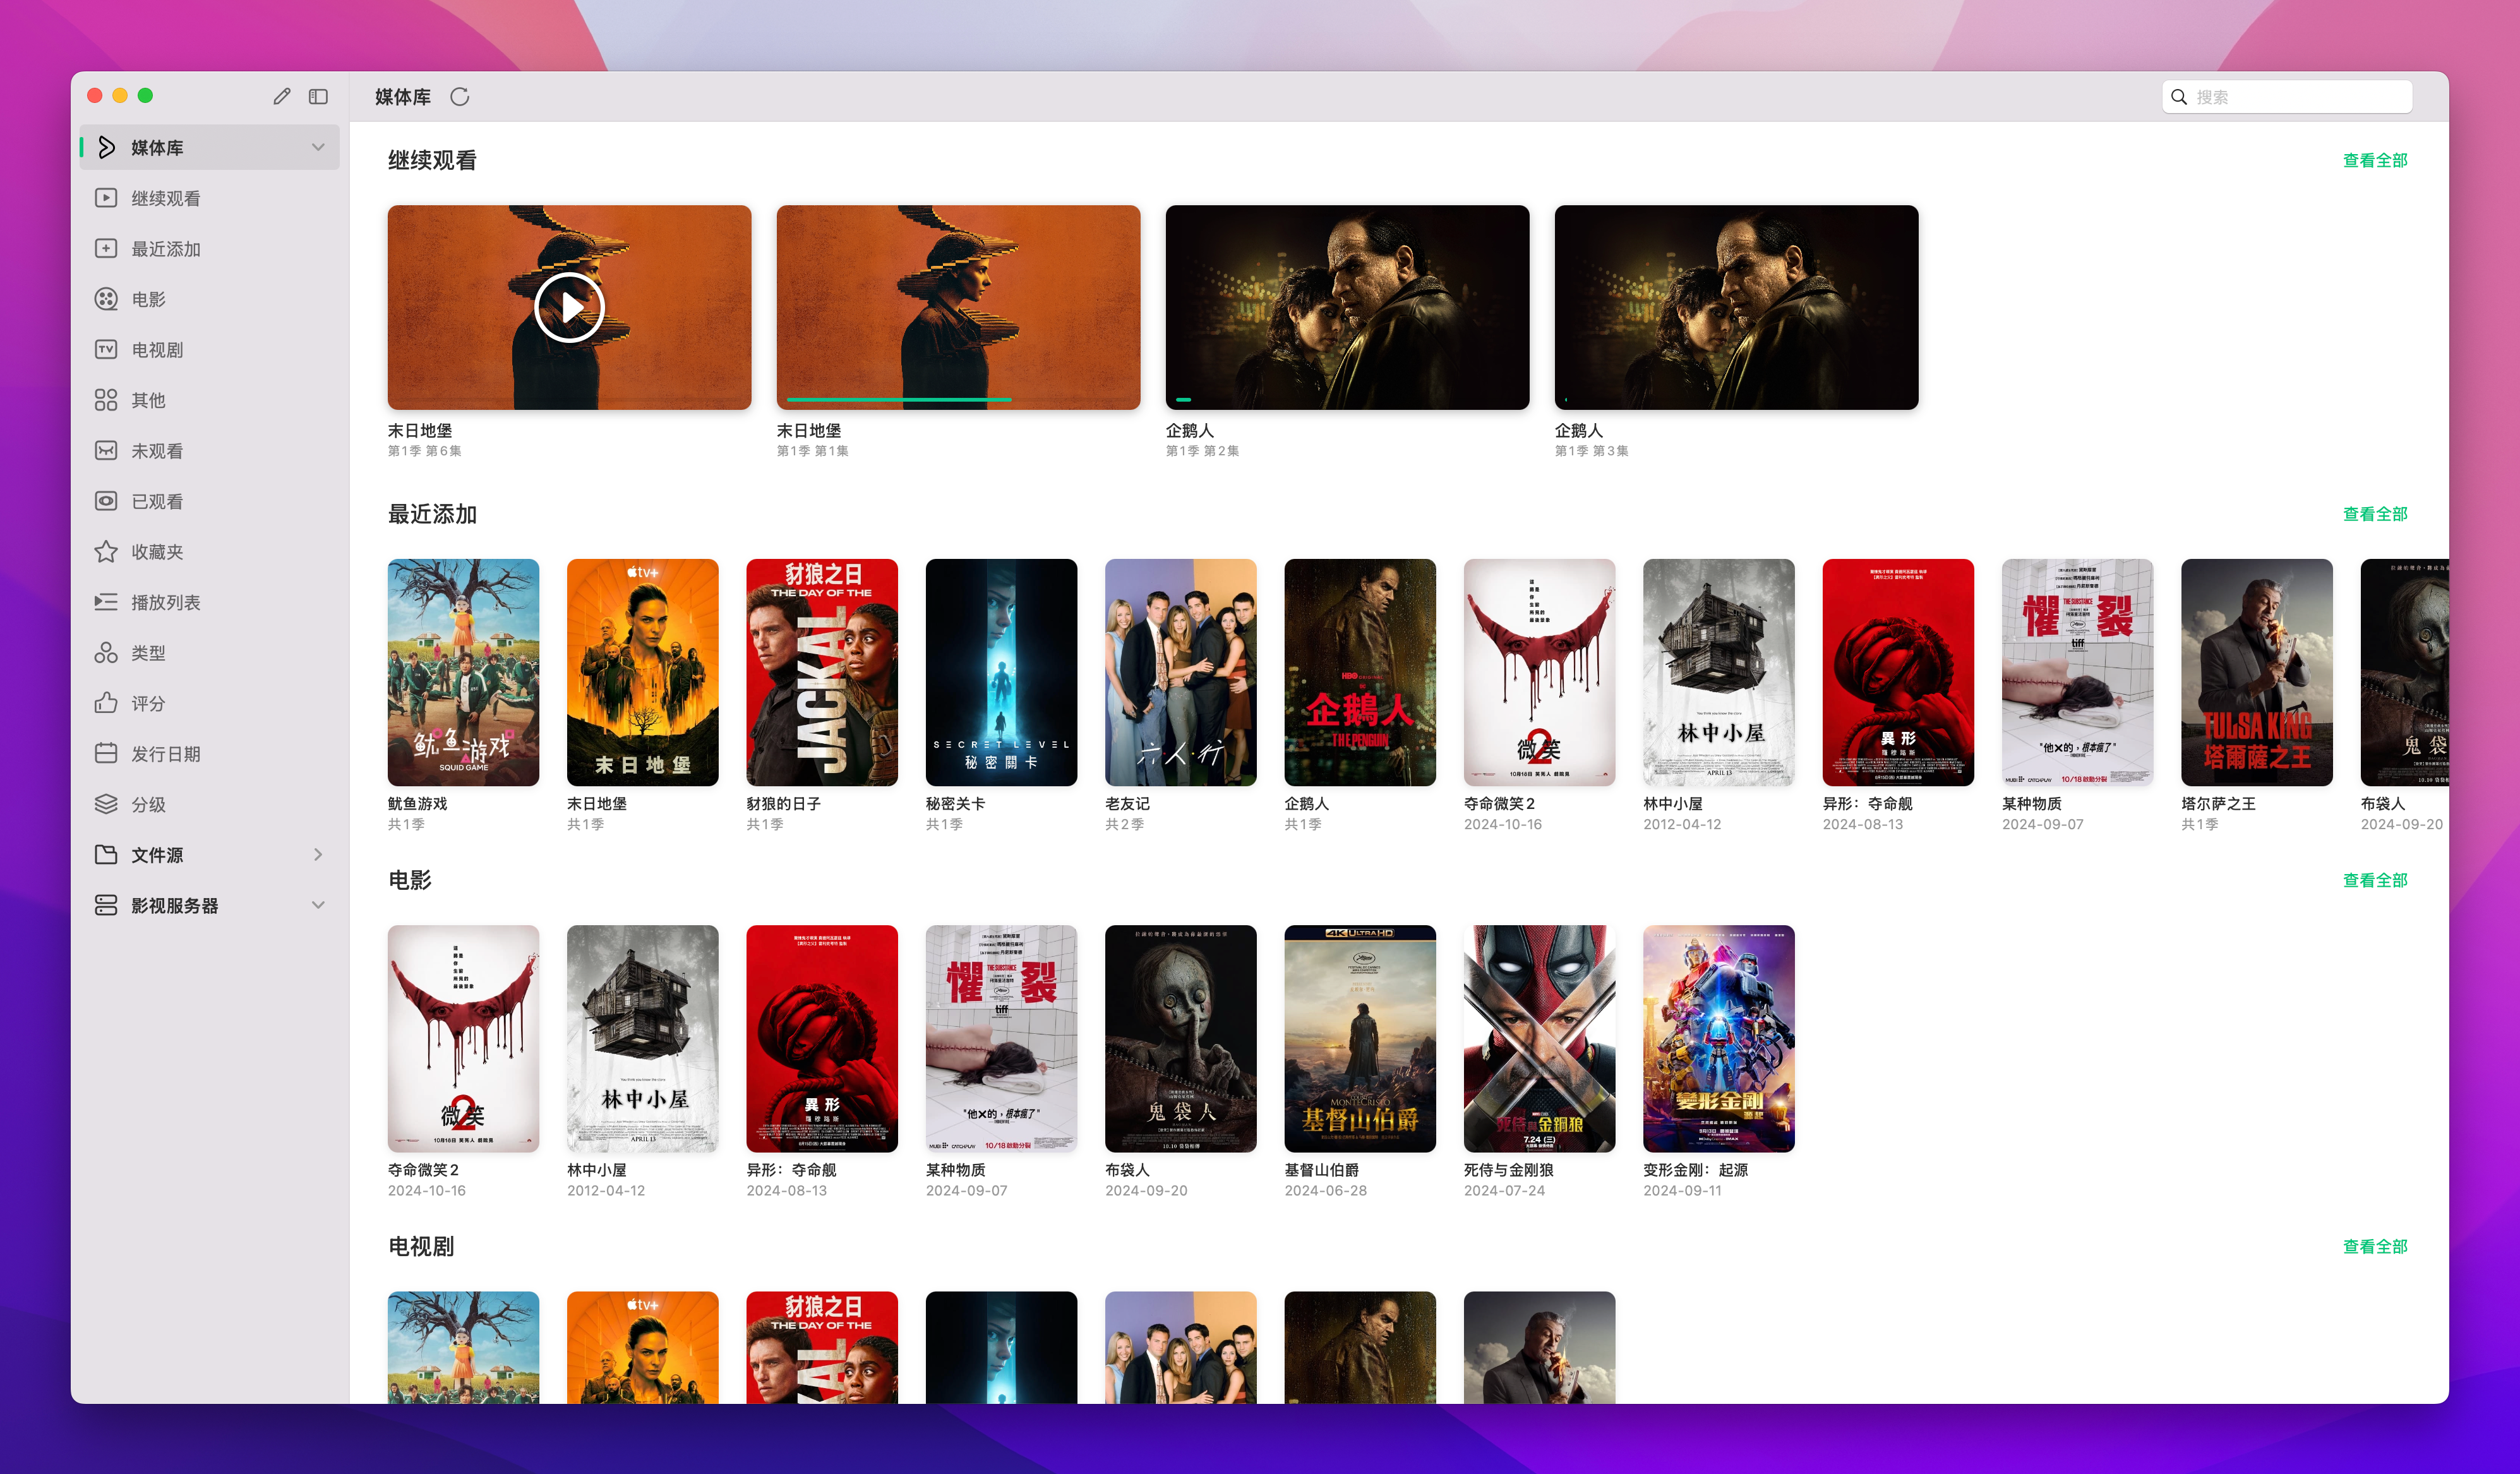Select 收藏夹 in the sidebar

point(210,551)
